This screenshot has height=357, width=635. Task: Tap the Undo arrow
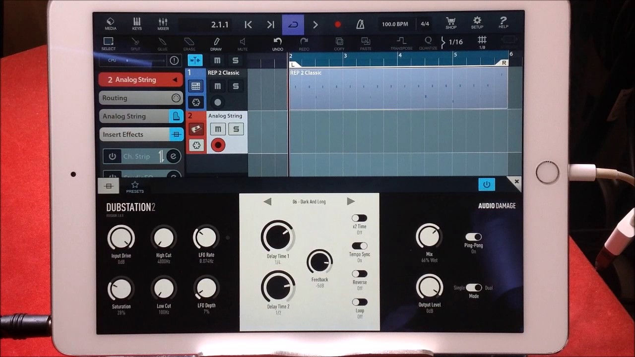[278, 44]
